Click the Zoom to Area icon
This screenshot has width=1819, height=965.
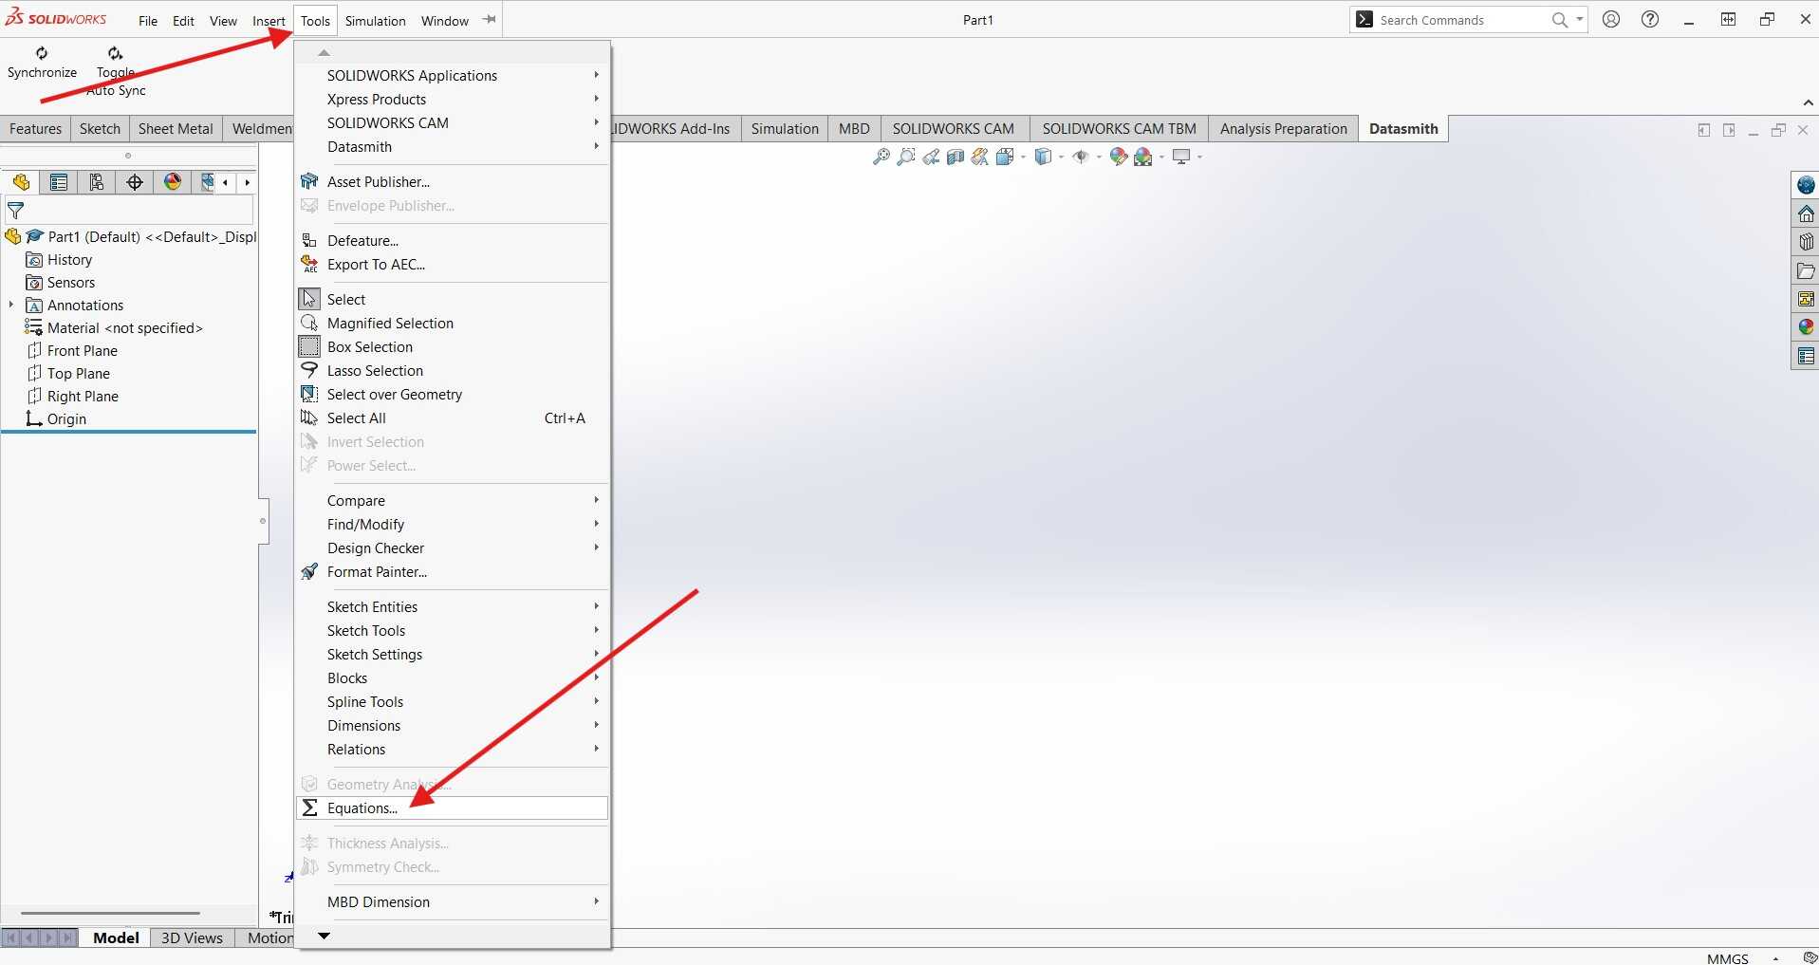906,157
